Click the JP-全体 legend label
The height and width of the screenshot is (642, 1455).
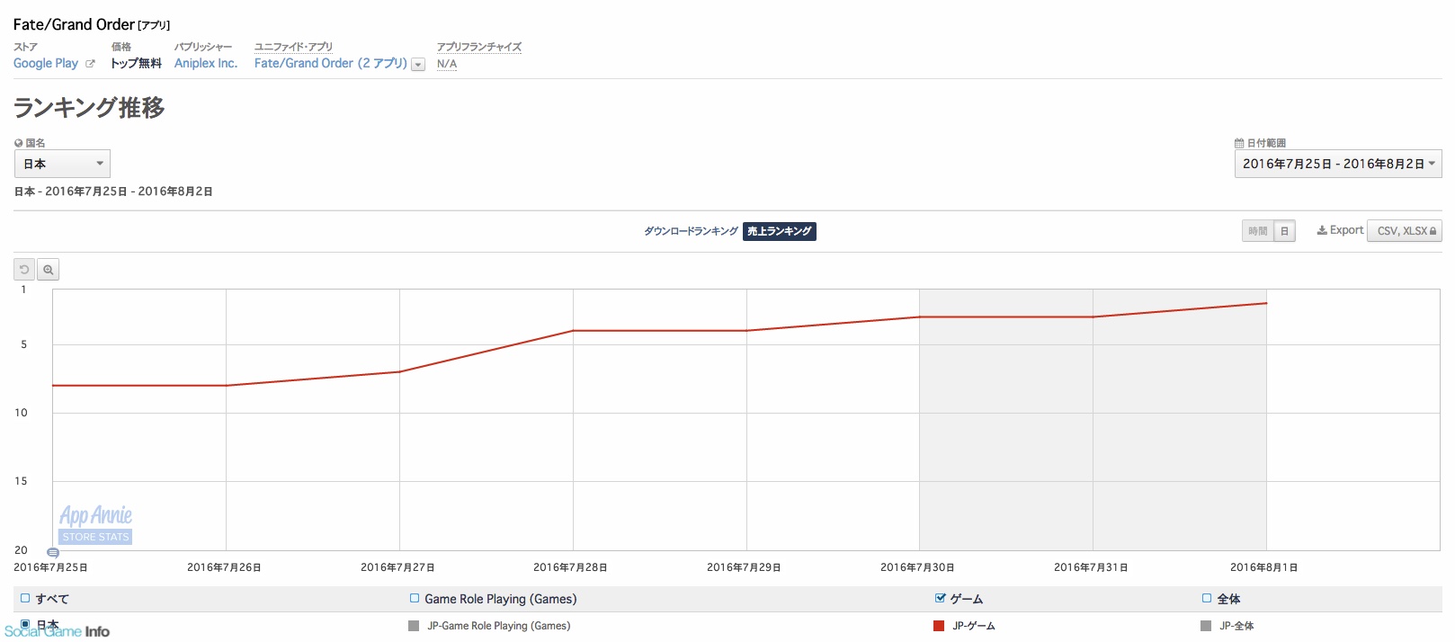click(1236, 626)
